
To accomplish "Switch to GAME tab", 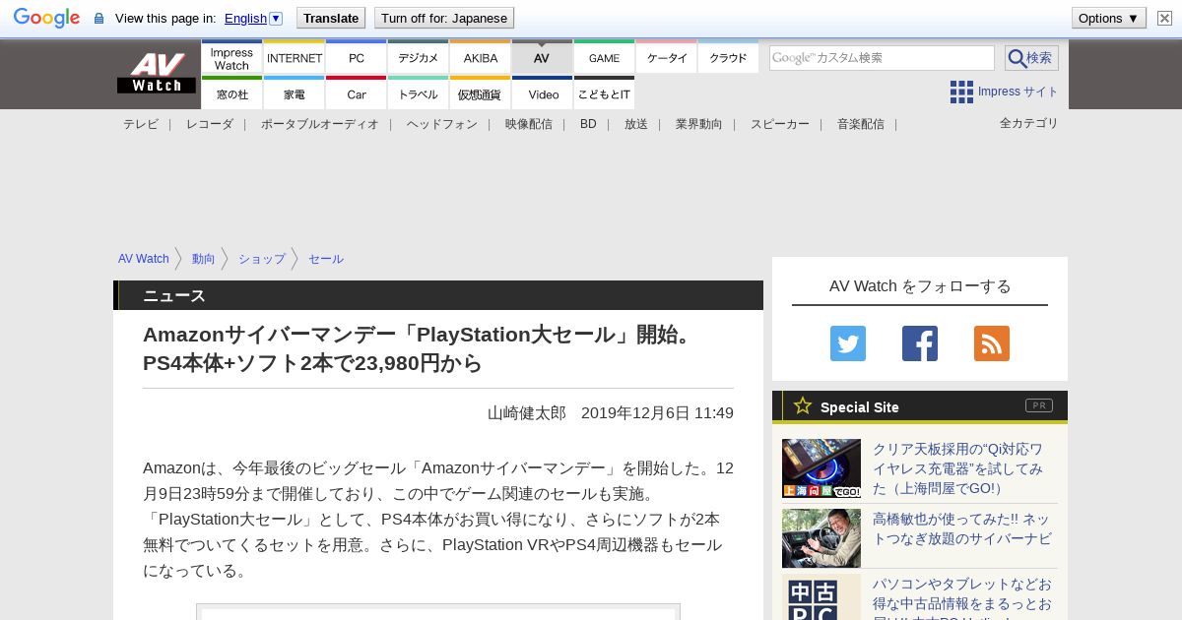I will click(605, 58).
